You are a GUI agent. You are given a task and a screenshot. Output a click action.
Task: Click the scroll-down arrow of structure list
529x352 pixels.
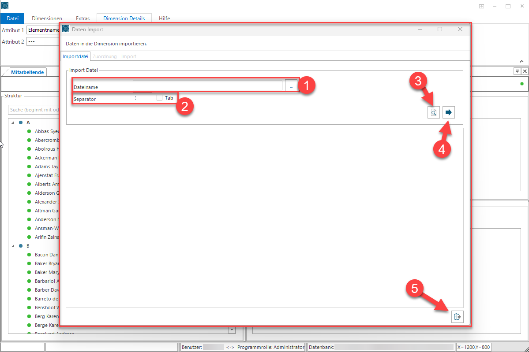232,330
